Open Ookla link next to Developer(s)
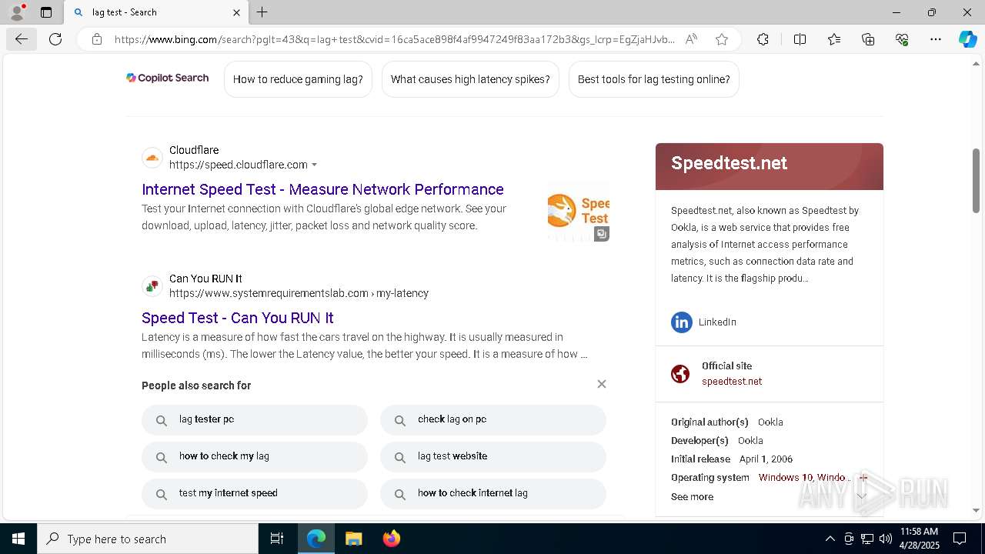Image resolution: width=985 pixels, height=554 pixels. click(x=750, y=440)
